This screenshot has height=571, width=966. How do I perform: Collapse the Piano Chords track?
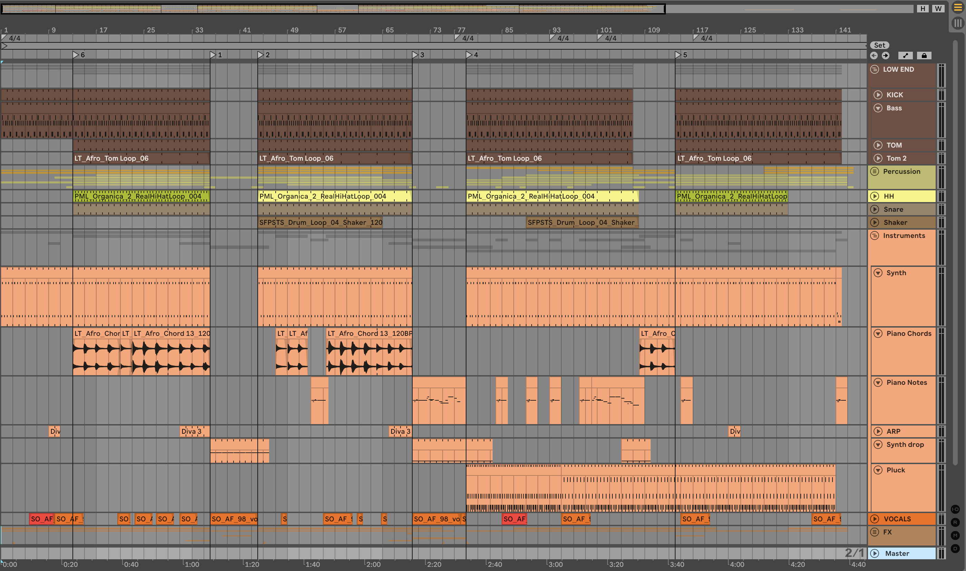pos(878,333)
